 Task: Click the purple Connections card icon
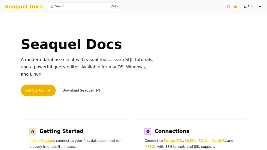pyautogui.click(x=148, y=131)
